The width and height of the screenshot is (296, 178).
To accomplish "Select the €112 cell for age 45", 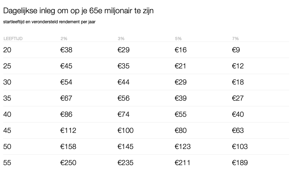I will (68, 131).
